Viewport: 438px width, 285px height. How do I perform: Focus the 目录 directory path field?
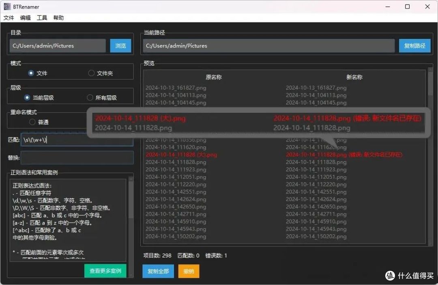58,46
